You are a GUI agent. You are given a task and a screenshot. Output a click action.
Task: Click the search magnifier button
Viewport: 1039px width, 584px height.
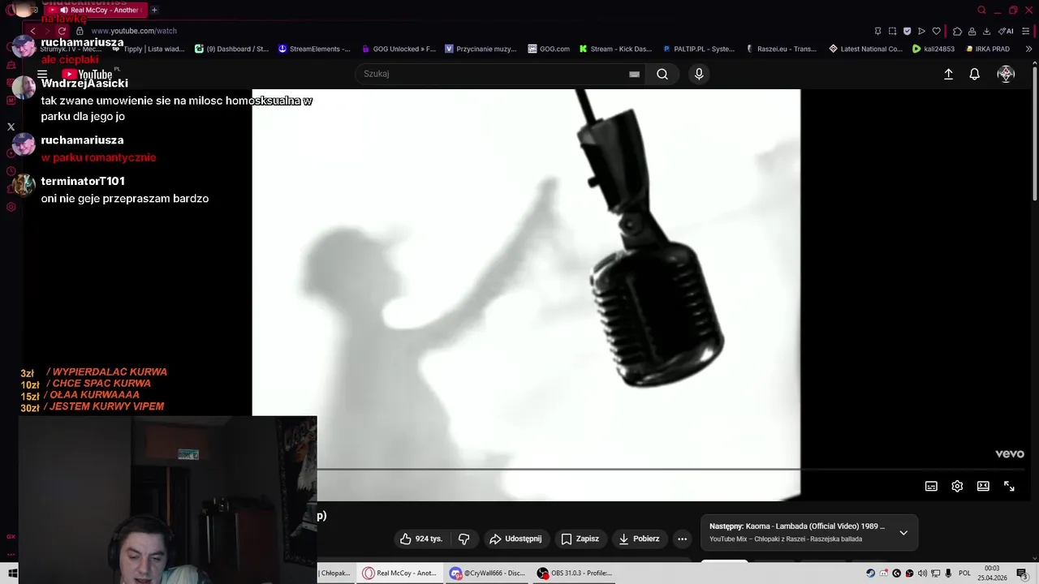tap(662, 74)
